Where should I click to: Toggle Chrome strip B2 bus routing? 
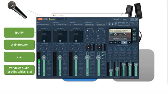pyautogui.click(x=81, y=65)
